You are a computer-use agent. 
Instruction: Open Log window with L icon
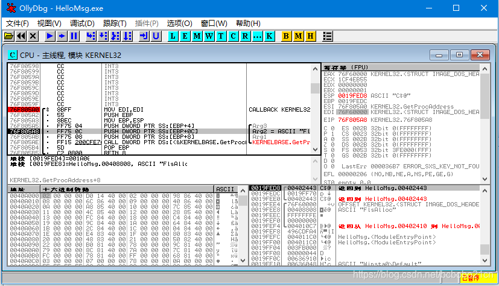(173, 36)
